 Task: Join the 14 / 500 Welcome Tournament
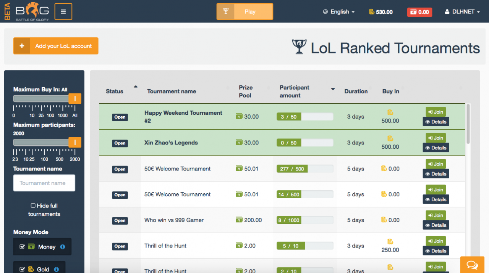pyautogui.click(x=436, y=189)
